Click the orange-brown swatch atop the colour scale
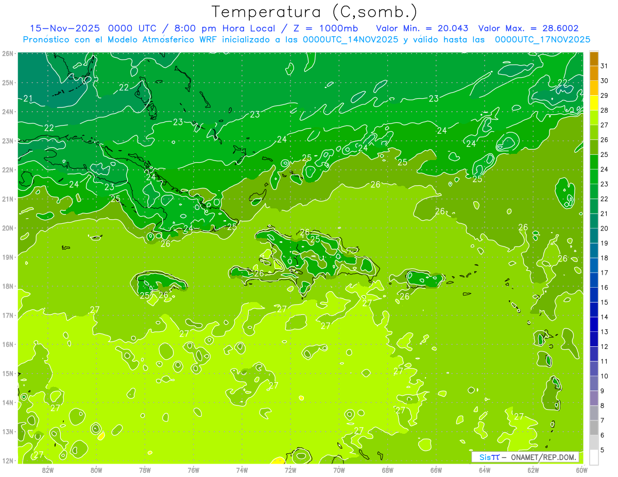Viewport: 618px width, 477px height. (594, 59)
